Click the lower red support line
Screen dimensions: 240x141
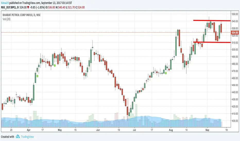coord(212,42)
